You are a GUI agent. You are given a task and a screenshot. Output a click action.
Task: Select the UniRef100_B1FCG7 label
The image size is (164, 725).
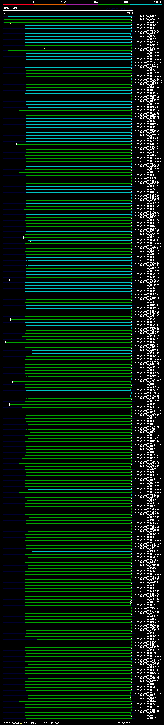click(147, 684)
